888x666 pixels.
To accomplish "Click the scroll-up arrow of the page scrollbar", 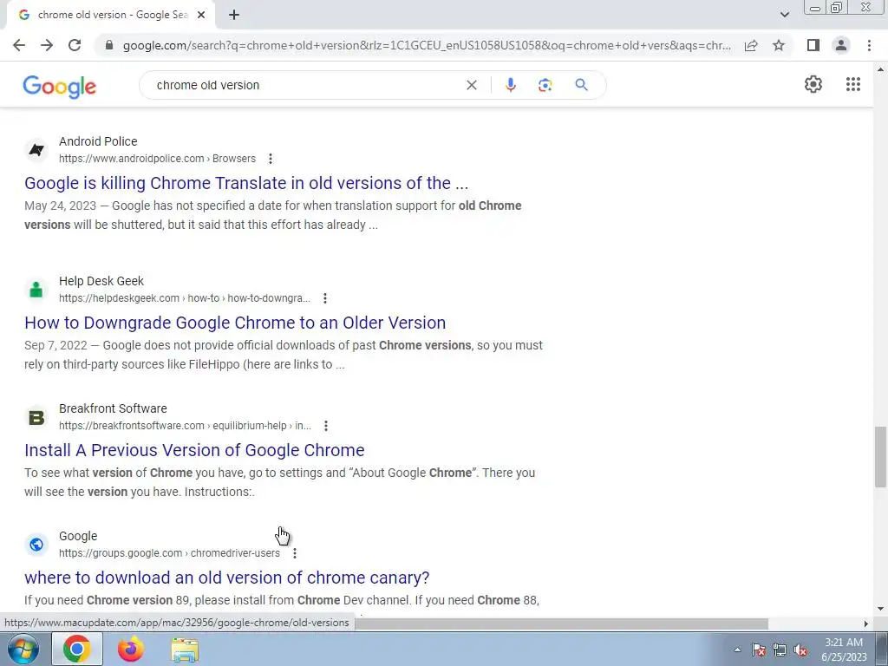I will click(x=880, y=69).
